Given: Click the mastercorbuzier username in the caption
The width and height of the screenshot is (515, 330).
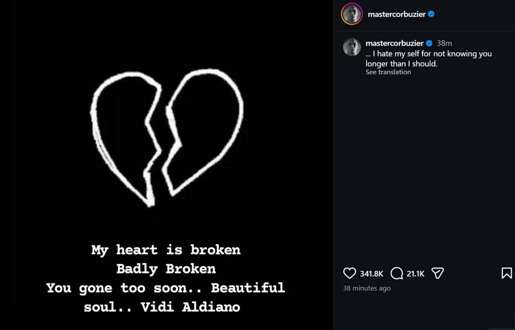Looking at the screenshot, I should point(394,43).
